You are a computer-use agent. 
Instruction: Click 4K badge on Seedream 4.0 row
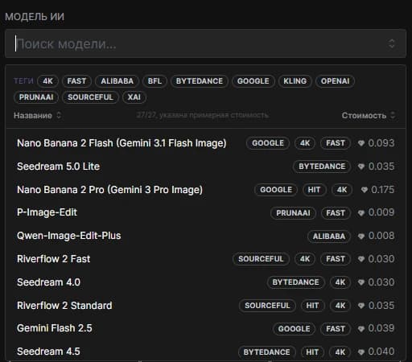pos(340,282)
